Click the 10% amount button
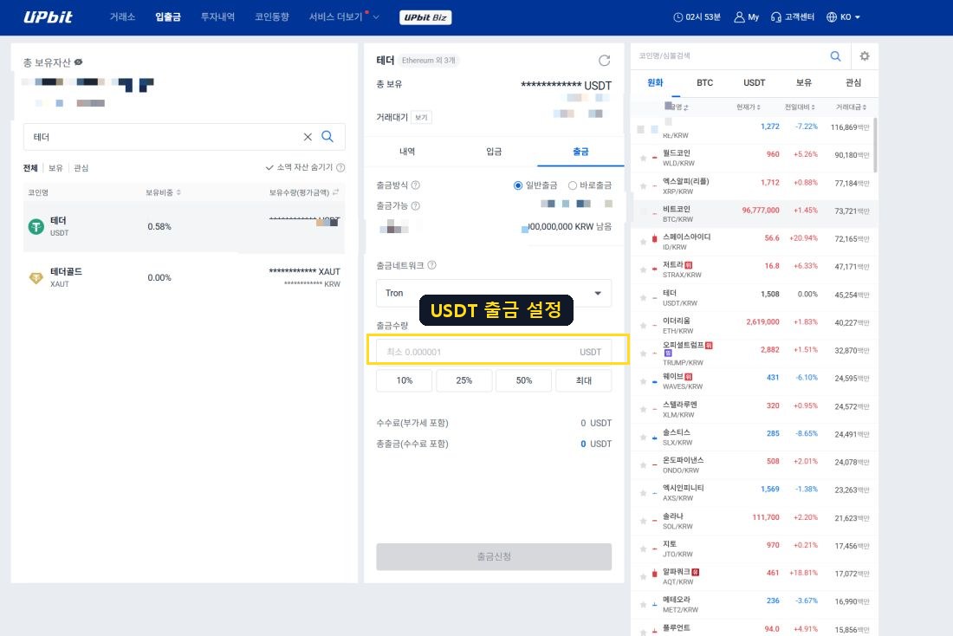The height and width of the screenshot is (636, 953). click(405, 380)
